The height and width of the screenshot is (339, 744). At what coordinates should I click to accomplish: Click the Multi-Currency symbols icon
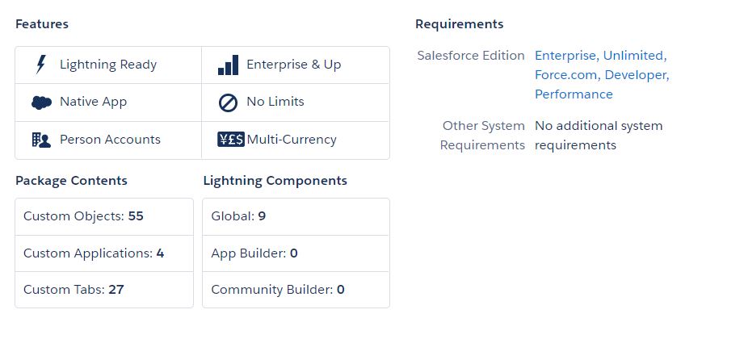coord(231,140)
